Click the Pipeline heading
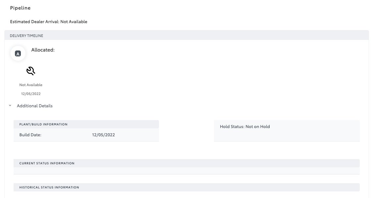Viewport: 371px width, 198px height. [20, 8]
